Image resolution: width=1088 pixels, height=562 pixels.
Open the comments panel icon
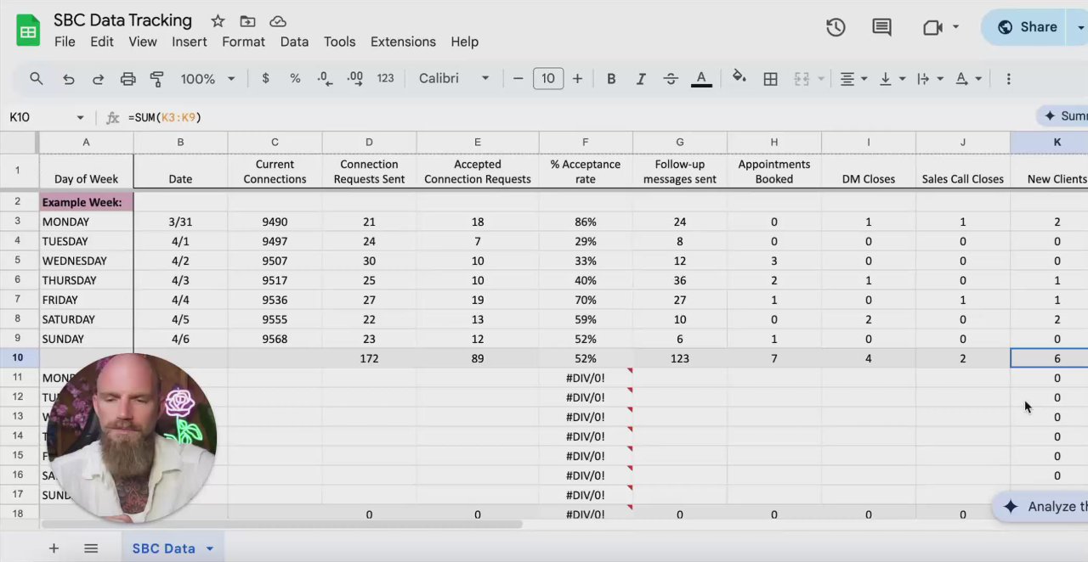pyautogui.click(x=881, y=27)
